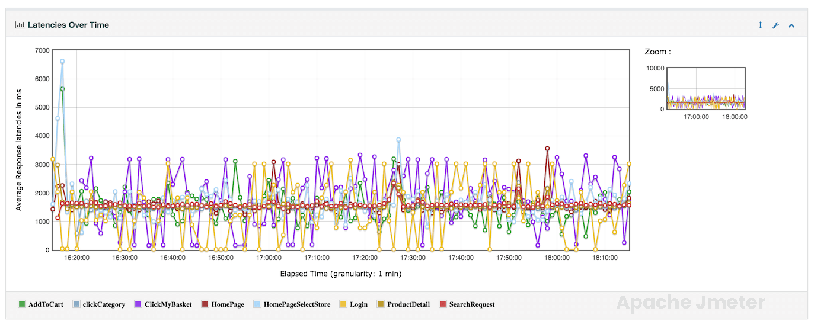This screenshot has width=814, height=324.
Task: Select the HomePageSelectStore legend label text
Action: pos(297,304)
